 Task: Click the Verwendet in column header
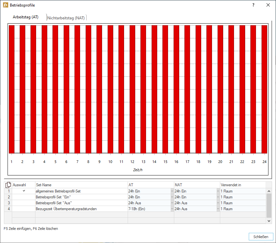[243, 185]
